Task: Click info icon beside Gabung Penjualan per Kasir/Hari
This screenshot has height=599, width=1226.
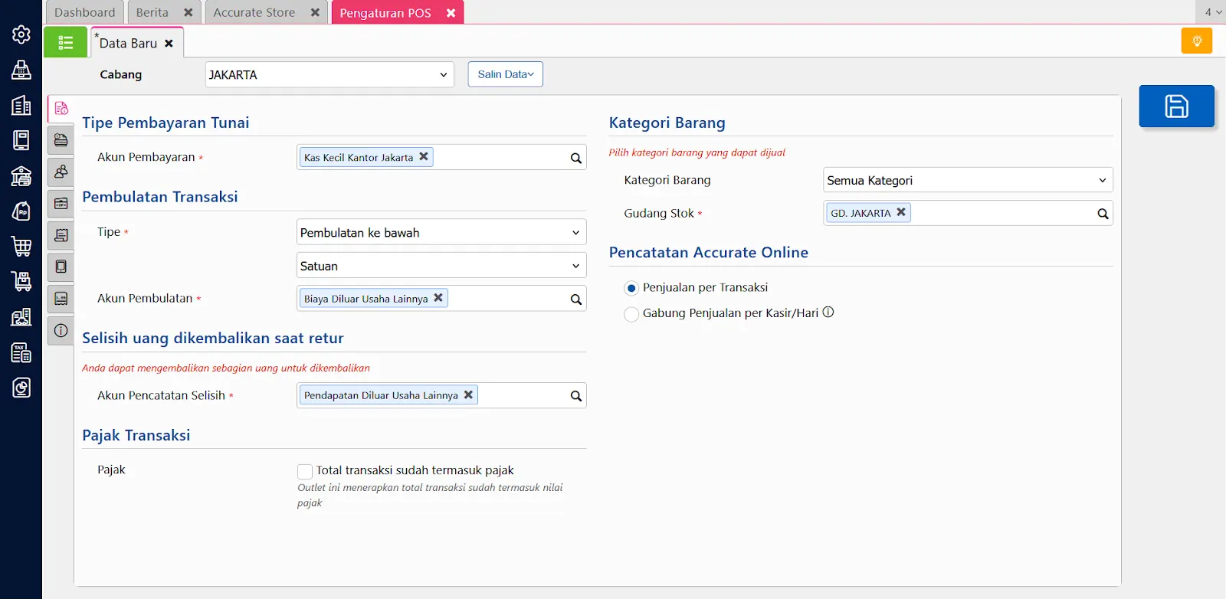Action: tap(828, 313)
